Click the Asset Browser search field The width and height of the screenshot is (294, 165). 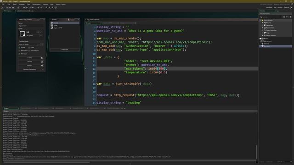pos(271,17)
